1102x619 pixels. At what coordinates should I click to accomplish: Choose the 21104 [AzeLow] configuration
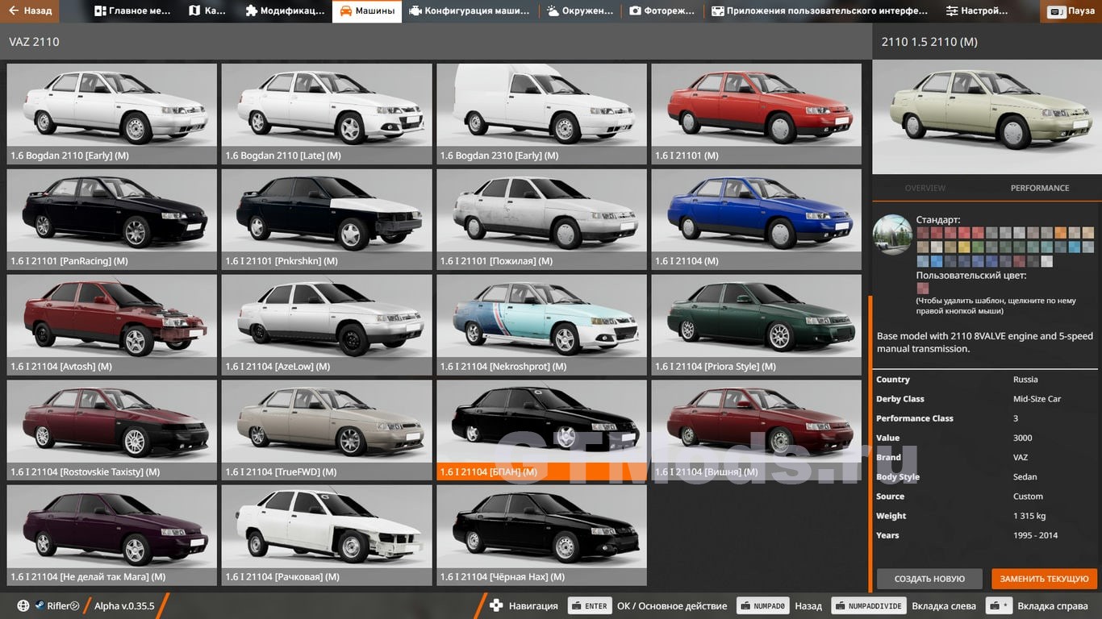tap(327, 325)
